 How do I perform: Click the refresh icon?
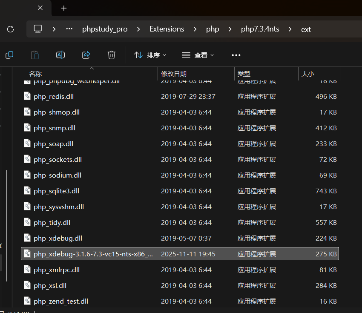pyautogui.click(x=10, y=29)
